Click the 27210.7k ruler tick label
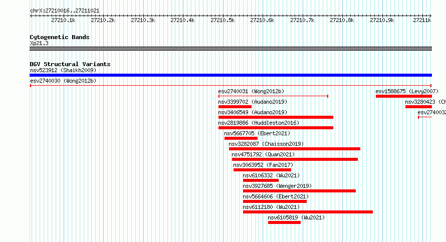Viewport: 446px width, 242px height. point(302,20)
